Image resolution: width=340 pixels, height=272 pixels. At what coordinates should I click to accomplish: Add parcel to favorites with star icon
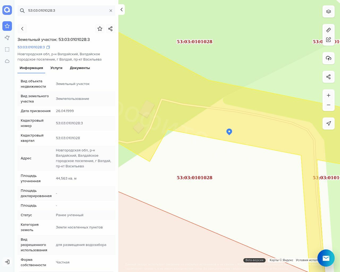click(100, 29)
